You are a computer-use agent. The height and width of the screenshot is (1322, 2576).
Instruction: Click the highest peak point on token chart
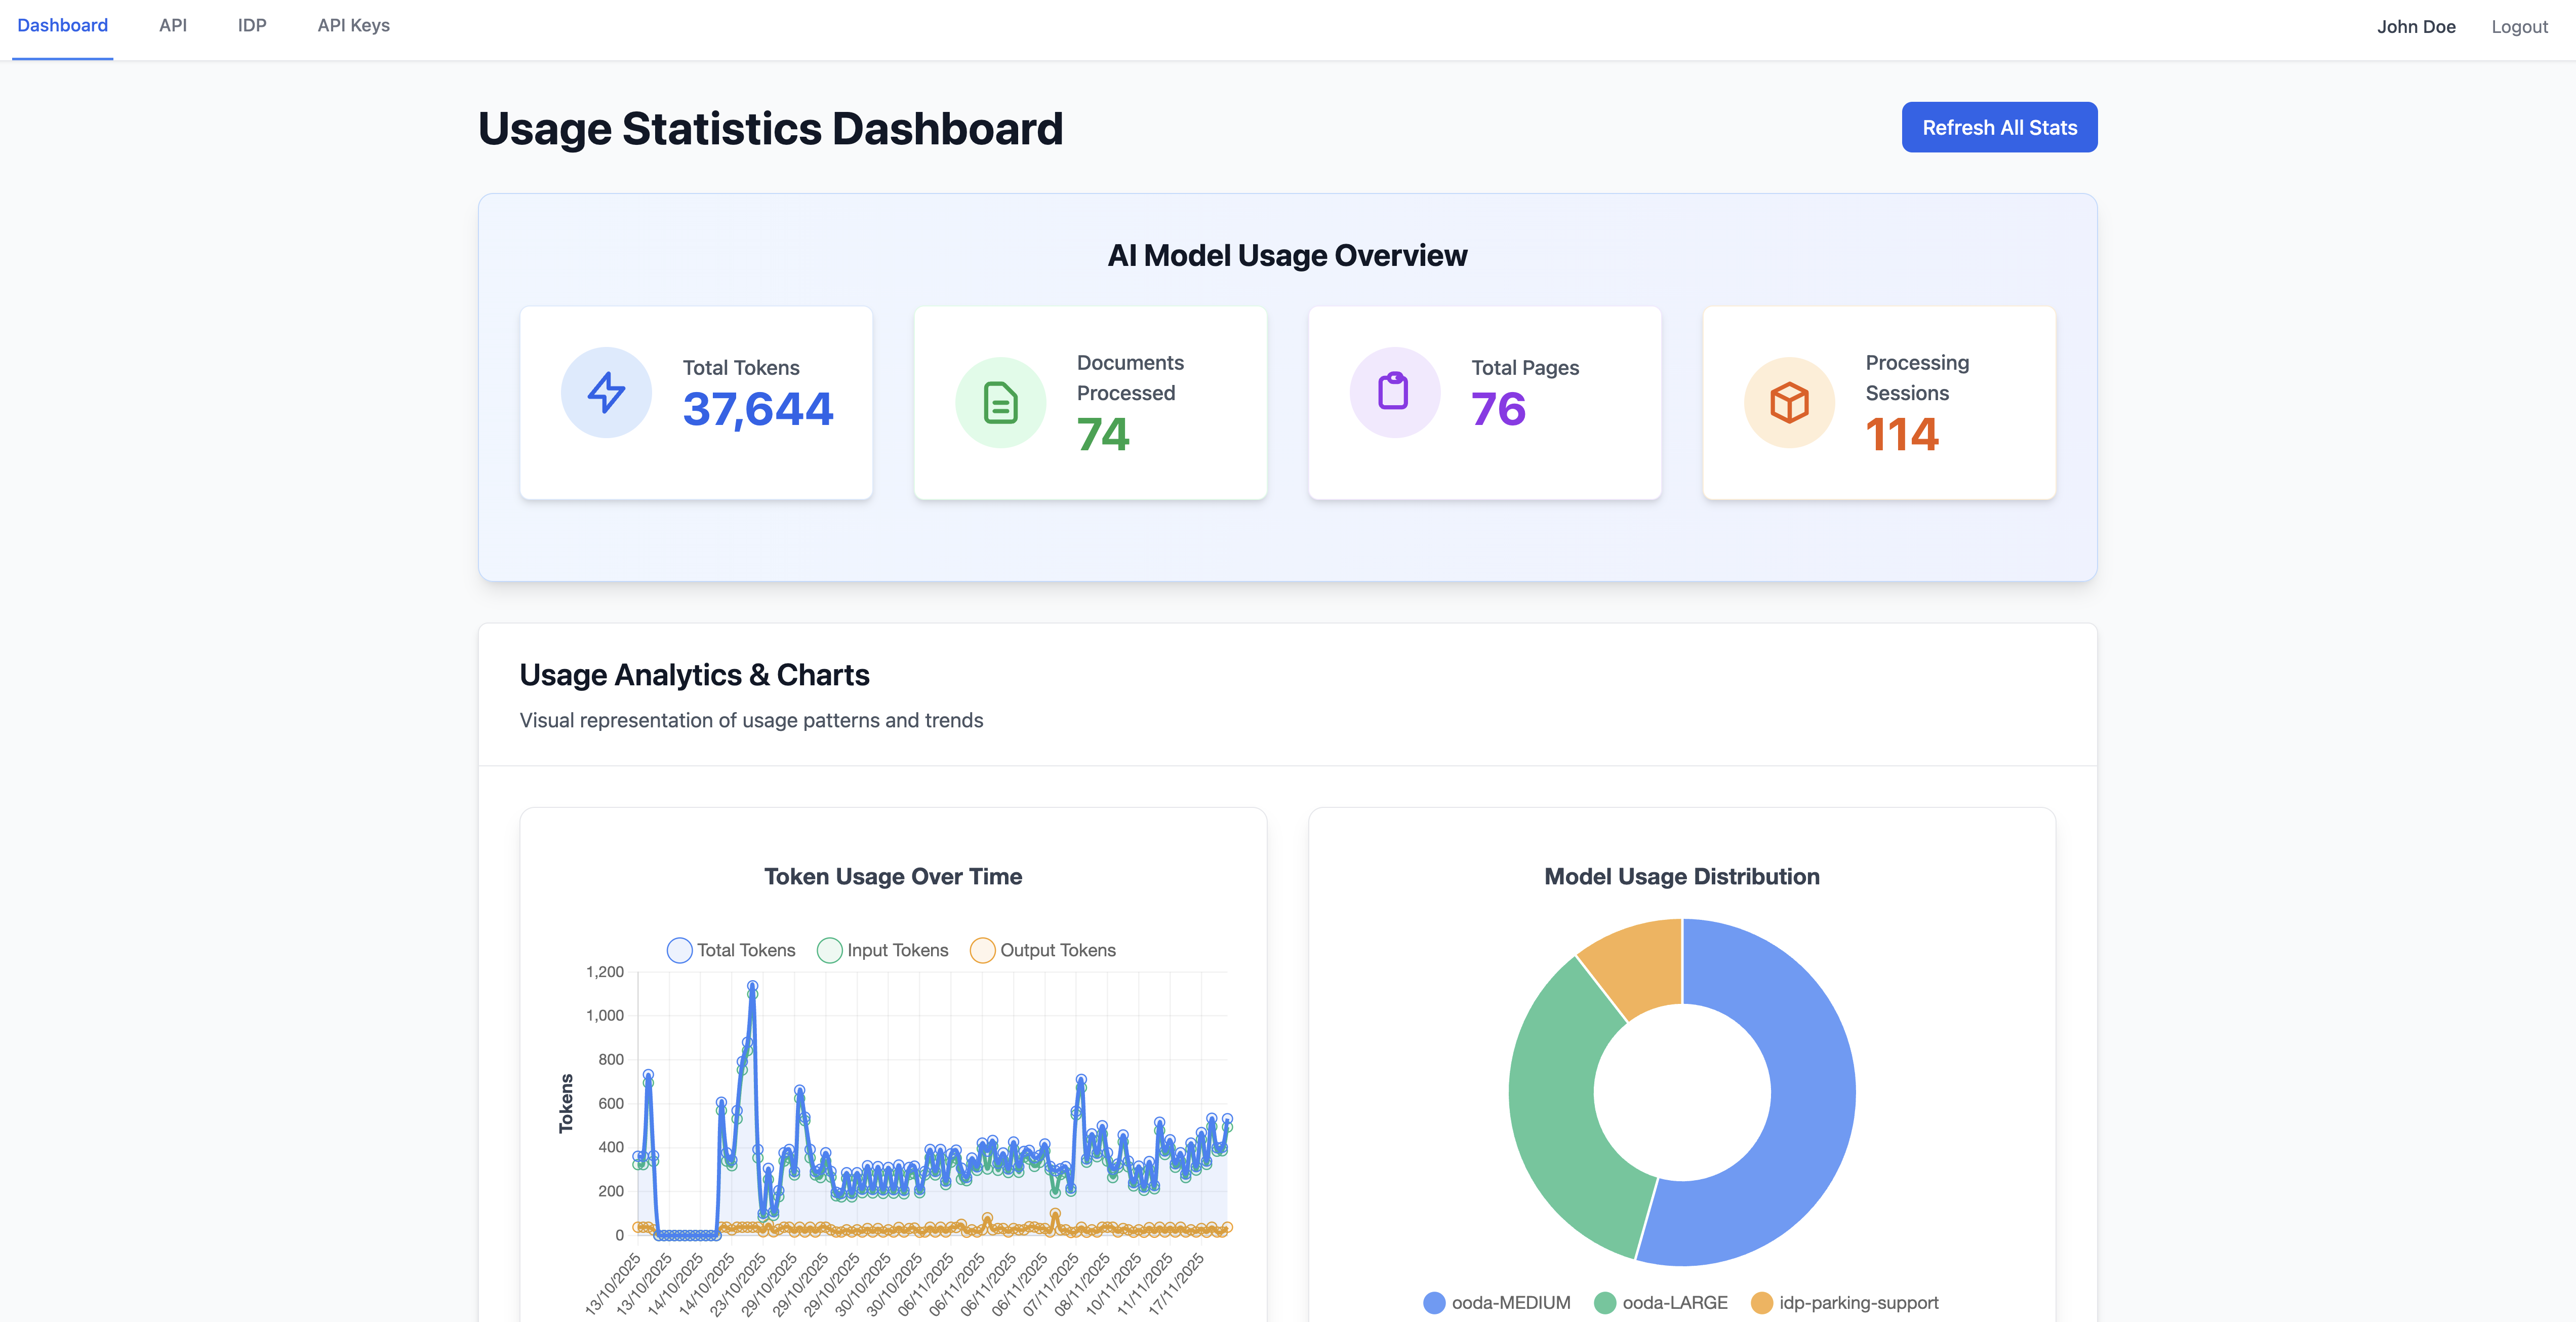(x=752, y=987)
